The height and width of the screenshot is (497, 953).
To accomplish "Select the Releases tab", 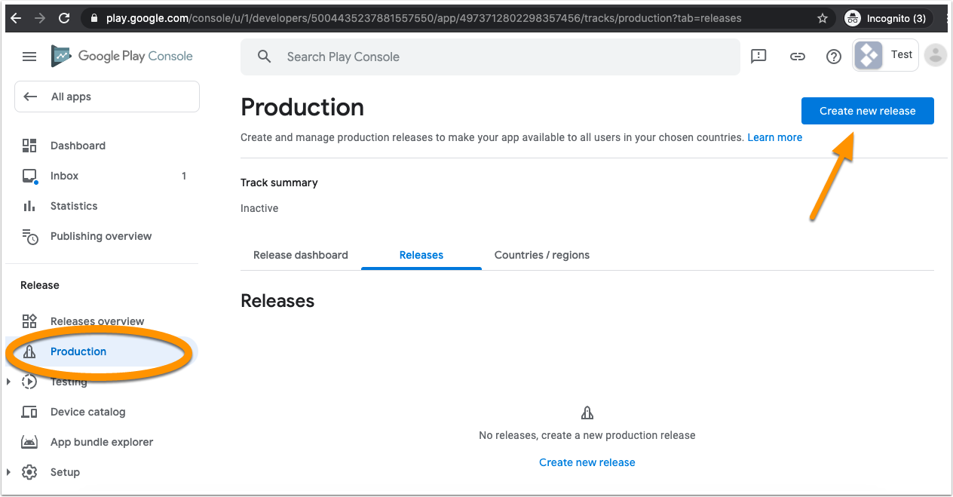I will click(421, 255).
